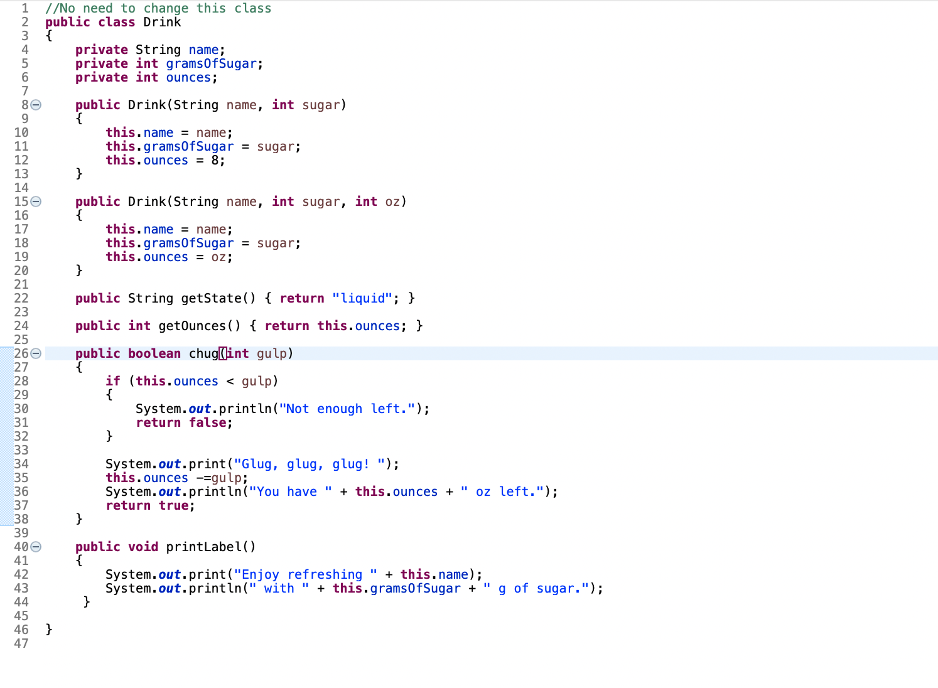This screenshot has height=688, width=938.
Task: Collapse the printLabel method fold marker
Action: click(36, 547)
